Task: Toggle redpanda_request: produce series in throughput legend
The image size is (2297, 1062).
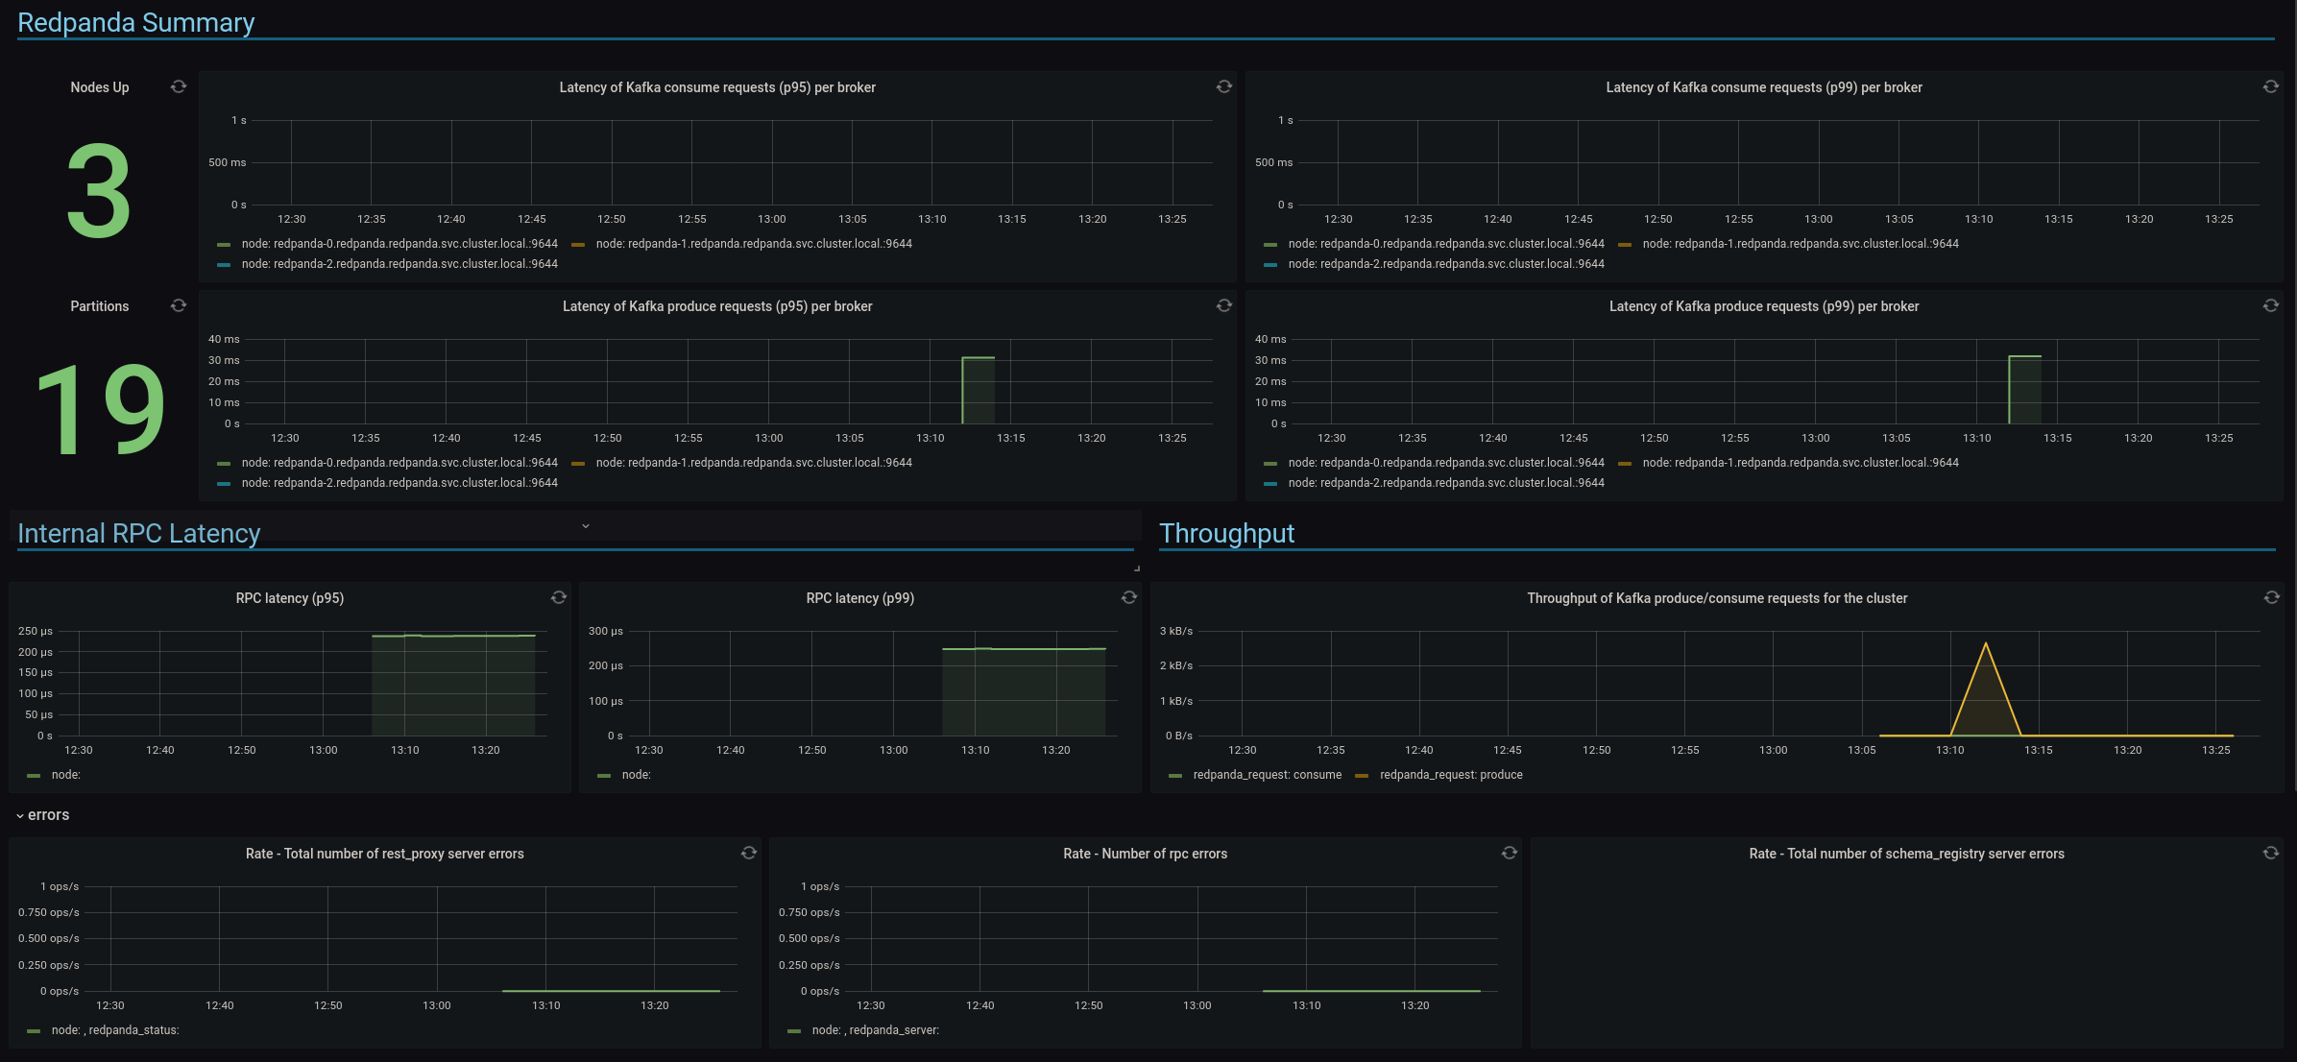Action: (1450, 775)
